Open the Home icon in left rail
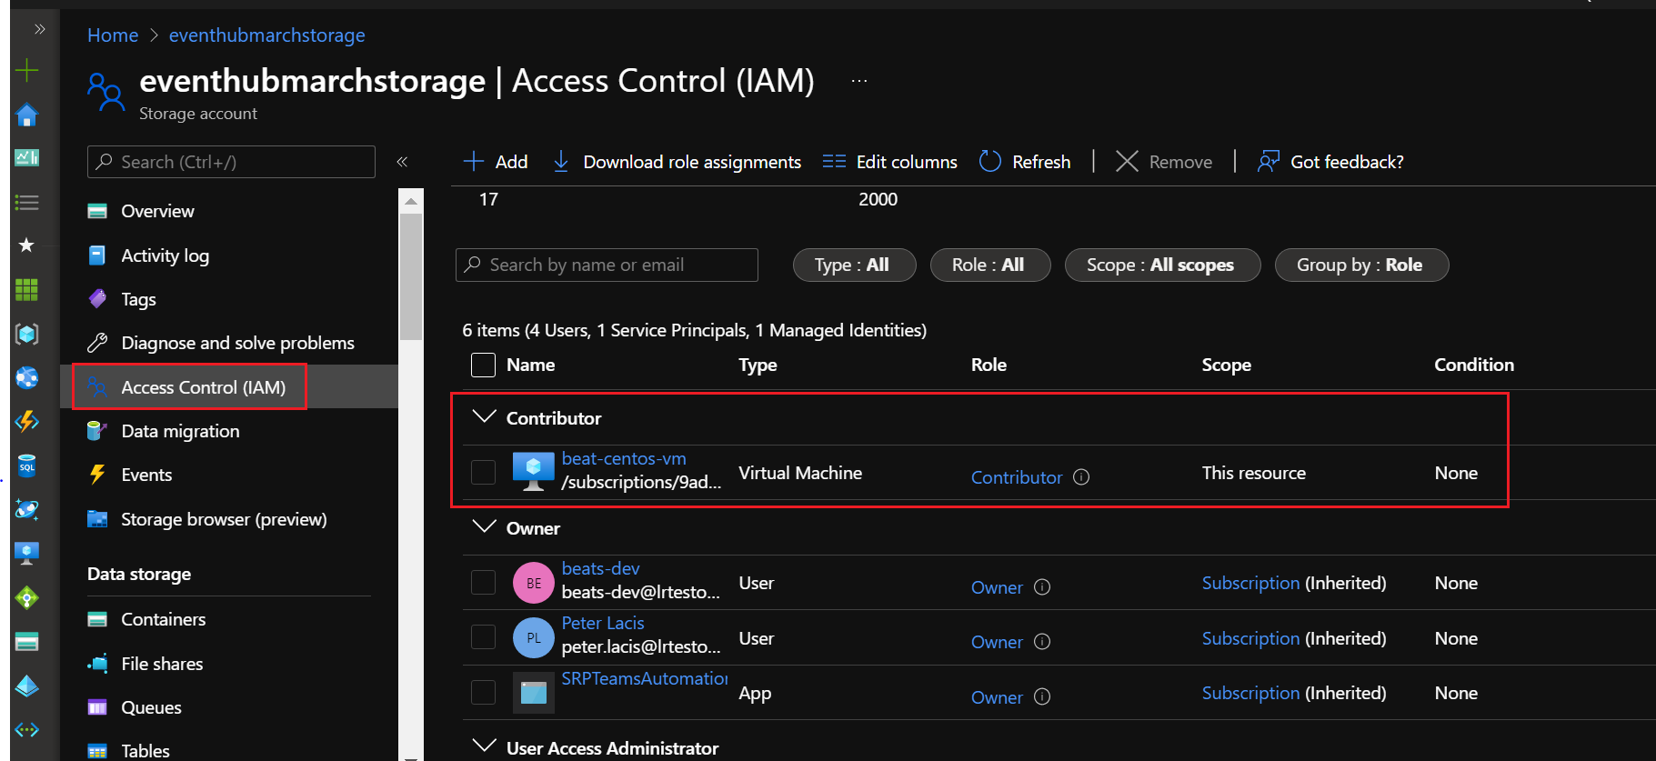The width and height of the screenshot is (1656, 761). pos(27,115)
